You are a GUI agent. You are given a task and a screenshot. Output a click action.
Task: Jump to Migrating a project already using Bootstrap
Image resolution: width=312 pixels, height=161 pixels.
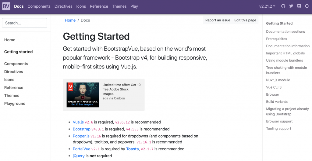[x=287, y=111]
